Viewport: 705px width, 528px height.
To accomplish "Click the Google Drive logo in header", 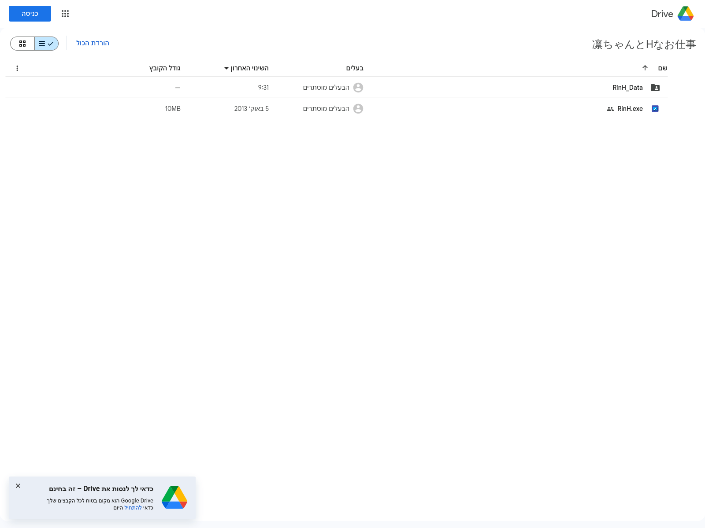I will [685, 14].
